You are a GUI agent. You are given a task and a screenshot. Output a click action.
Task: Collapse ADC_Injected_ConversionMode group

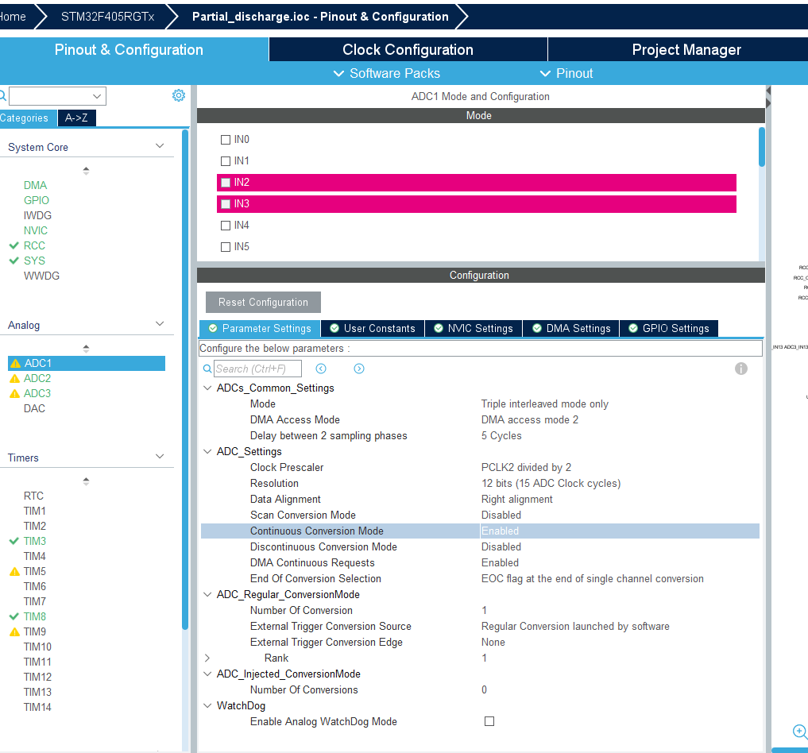[207, 674]
